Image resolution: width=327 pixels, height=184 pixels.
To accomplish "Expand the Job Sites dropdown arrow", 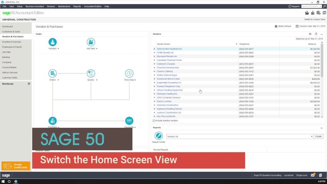I will 97,49.
